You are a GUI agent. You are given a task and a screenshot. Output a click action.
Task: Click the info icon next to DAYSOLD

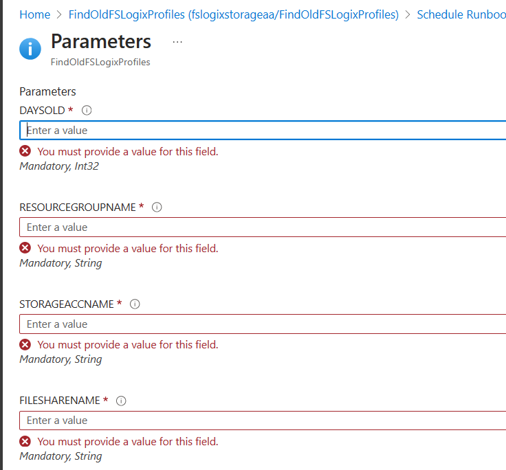pos(87,111)
